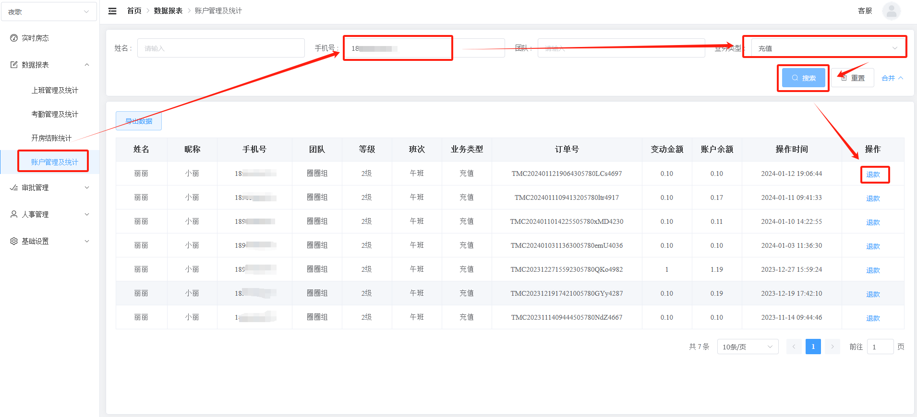Screen dimensions: 917x417
Task: Toggle the hamburger menu collapse icon
Action: click(x=112, y=11)
